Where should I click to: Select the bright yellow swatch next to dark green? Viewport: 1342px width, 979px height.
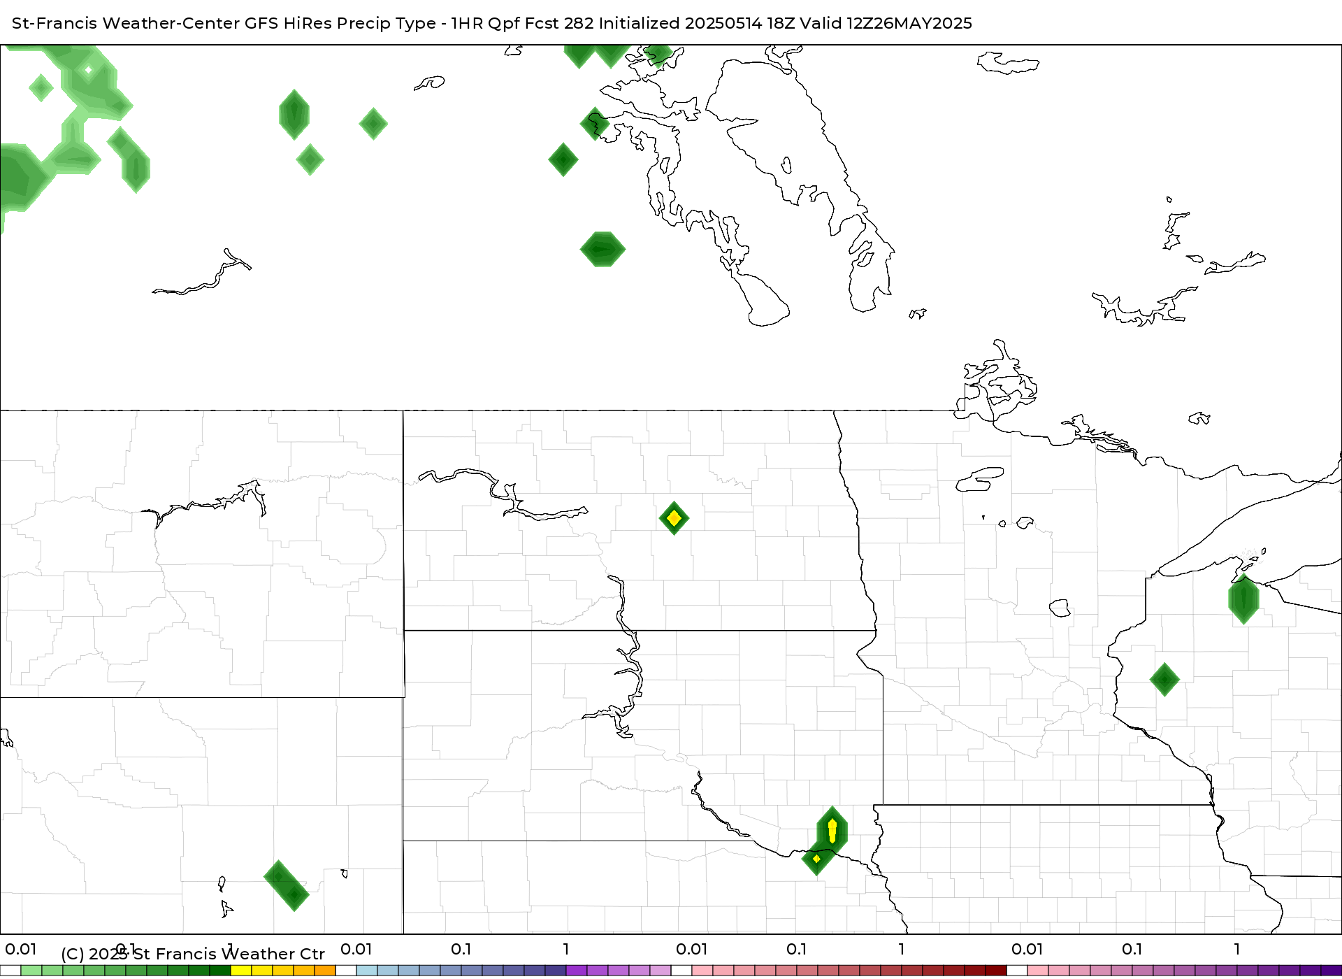click(x=241, y=971)
